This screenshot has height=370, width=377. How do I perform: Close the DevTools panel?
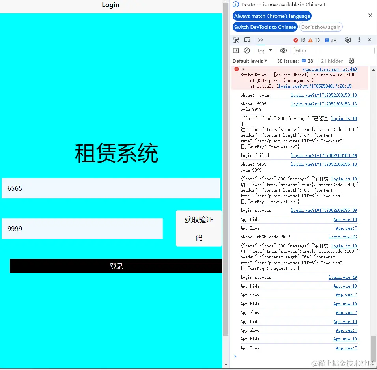click(x=370, y=40)
